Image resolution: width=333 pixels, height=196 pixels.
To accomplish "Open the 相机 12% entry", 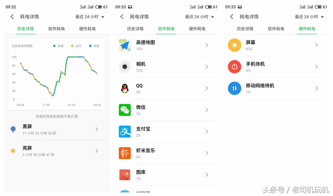I will click(x=166, y=67).
